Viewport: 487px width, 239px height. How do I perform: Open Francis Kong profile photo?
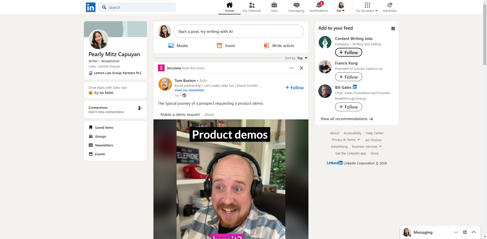coord(325,67)
